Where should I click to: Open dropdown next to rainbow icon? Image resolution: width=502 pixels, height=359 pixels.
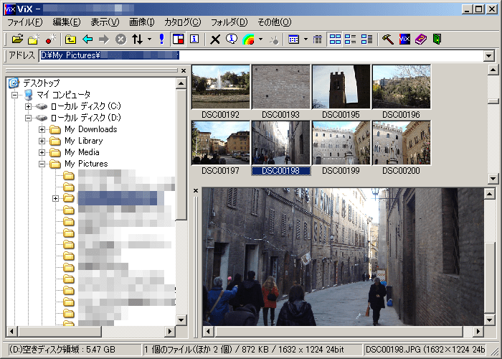[x=260, y=39]
